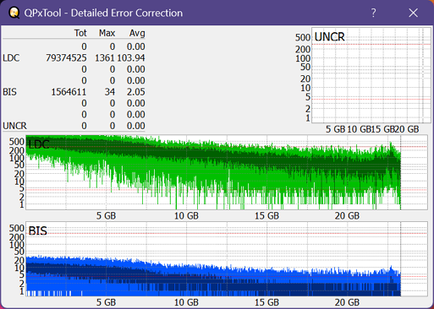Click the LDC max value 1361
This screenshot has height=309, width=434.
(x=105, y=58)
